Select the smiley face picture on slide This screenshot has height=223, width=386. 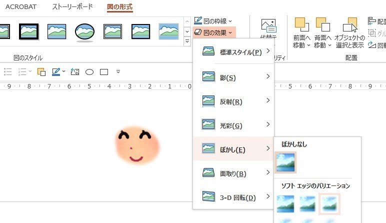point(137,145)
